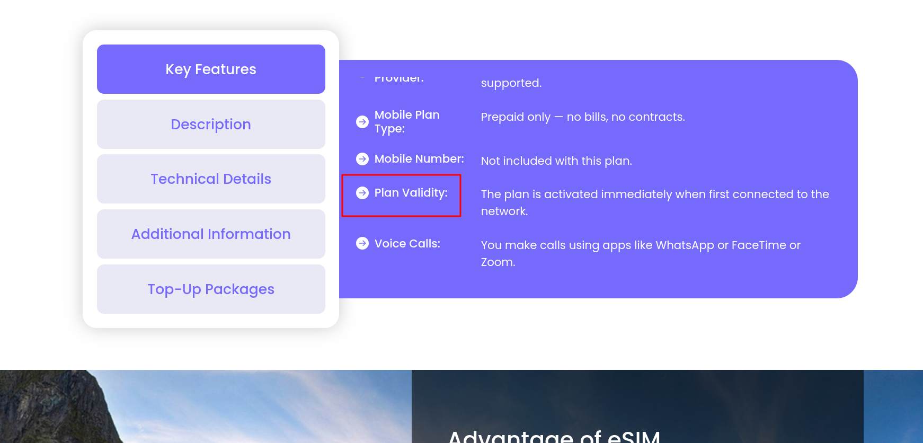Click the arrow icon beside Mobile Plan Type
The width and height of the screenshot is (923, 443).
(362, 122)
